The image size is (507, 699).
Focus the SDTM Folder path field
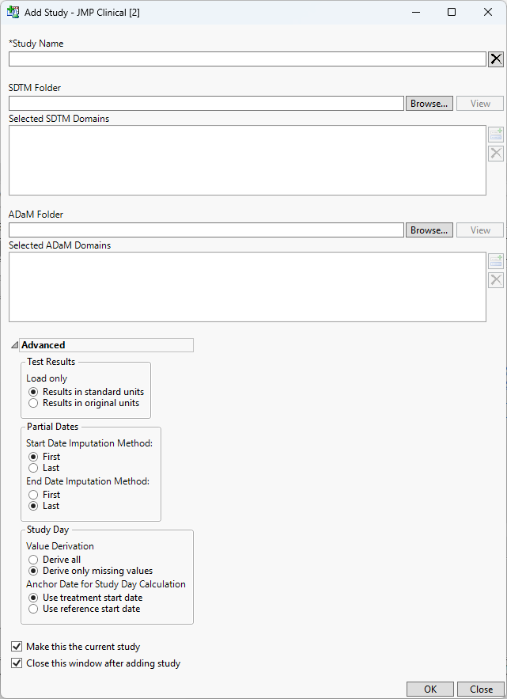(x=206, y=104)
